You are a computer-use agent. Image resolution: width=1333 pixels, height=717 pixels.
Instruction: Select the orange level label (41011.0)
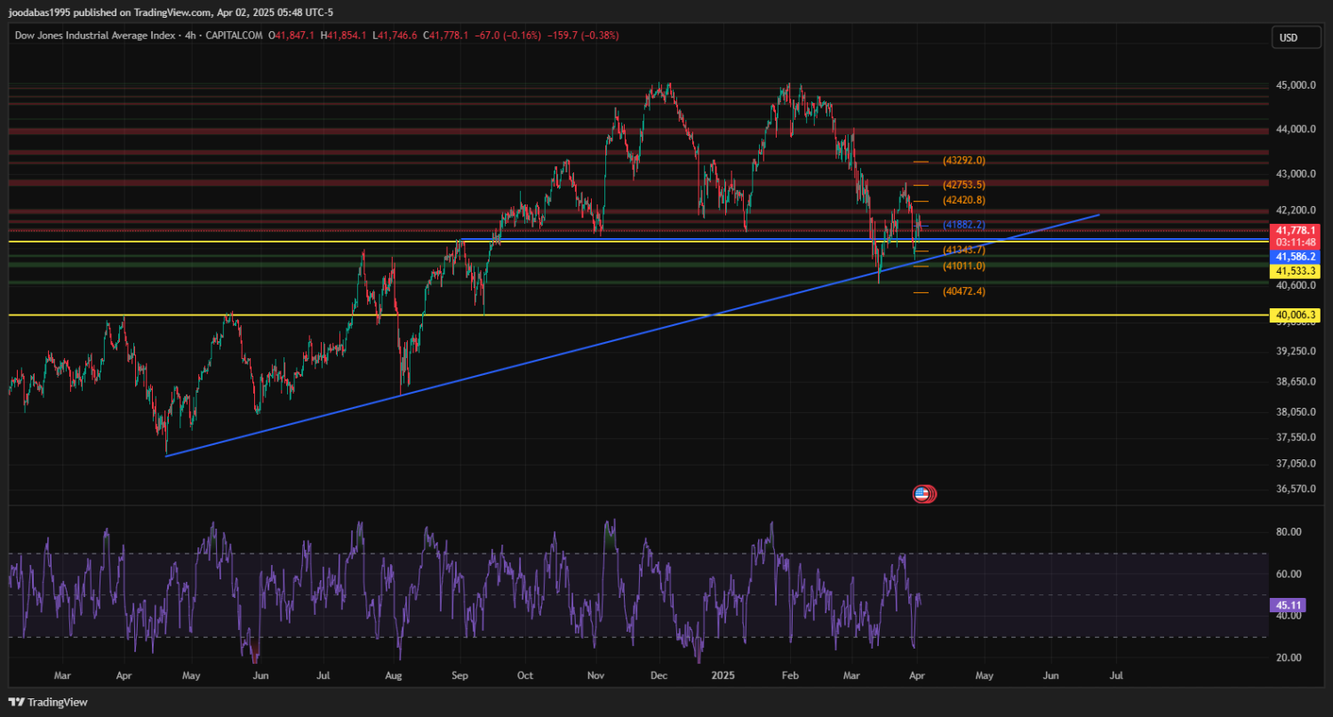(x=964, y=266)
